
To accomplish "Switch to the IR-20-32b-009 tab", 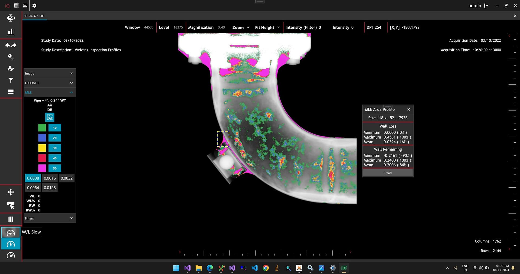I will tap(35, 16).
